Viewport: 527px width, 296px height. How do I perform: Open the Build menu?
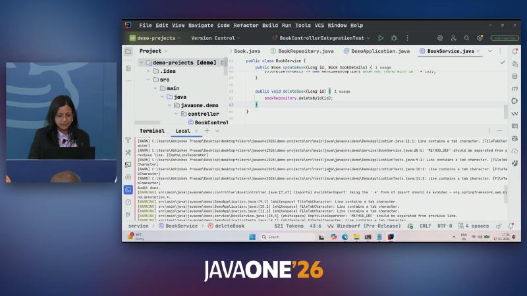pos(270,26)
